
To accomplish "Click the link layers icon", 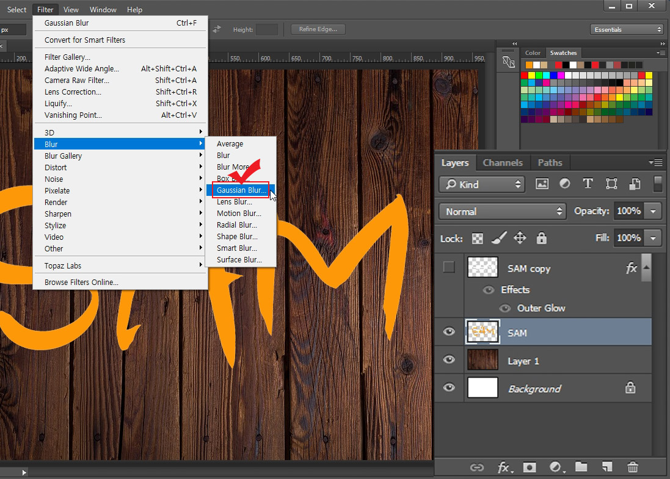I will (477, 467).
